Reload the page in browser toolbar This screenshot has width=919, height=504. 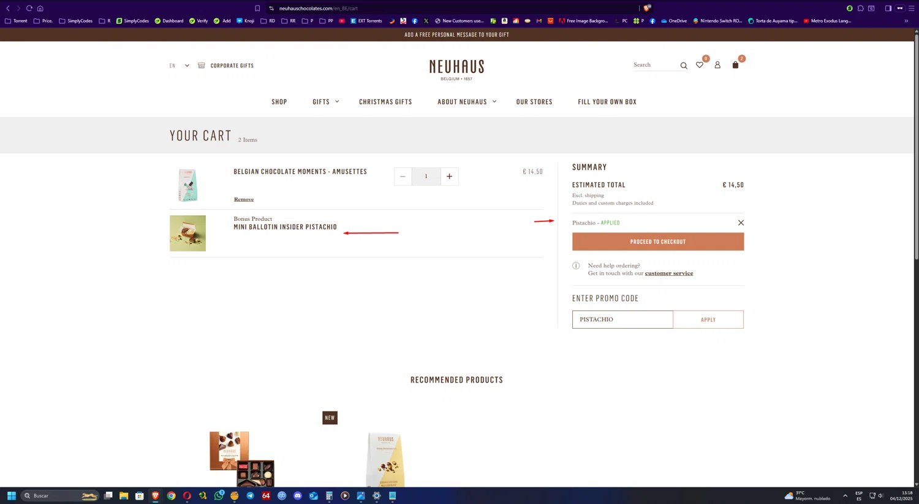[29, 8]
